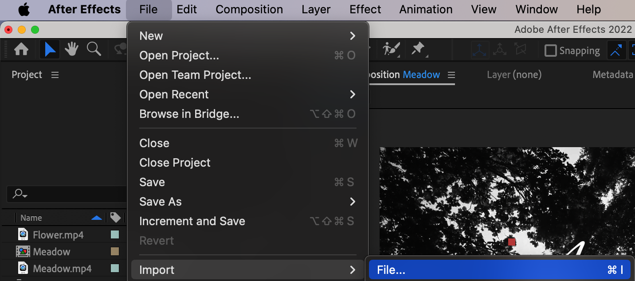
Task: Open the Project panel menu
Action: (55, 75)
